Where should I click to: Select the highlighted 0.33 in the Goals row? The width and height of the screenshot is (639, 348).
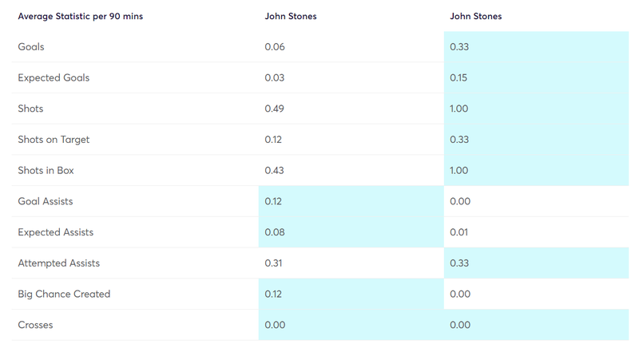click(459, 47)
